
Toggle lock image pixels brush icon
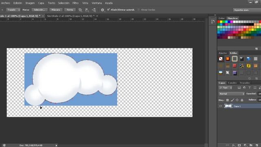click(x=232, y=100)
